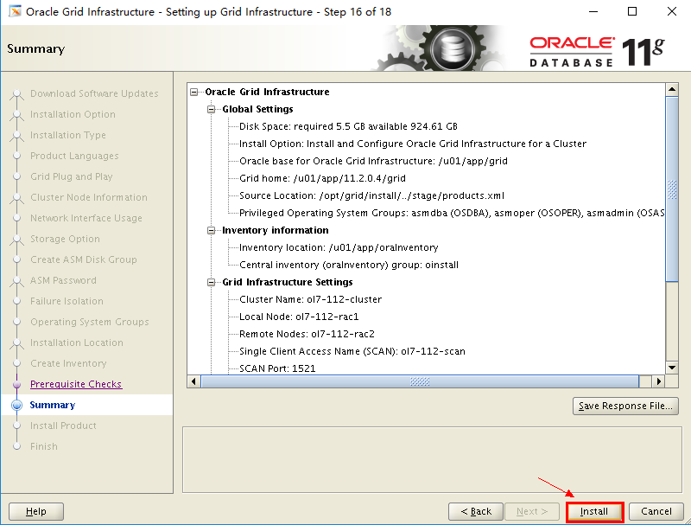Click the vertical scrollbar down arrow
The height and width of the screenshot is (525, 691).
pyautogui.click(x=672, y=367)
